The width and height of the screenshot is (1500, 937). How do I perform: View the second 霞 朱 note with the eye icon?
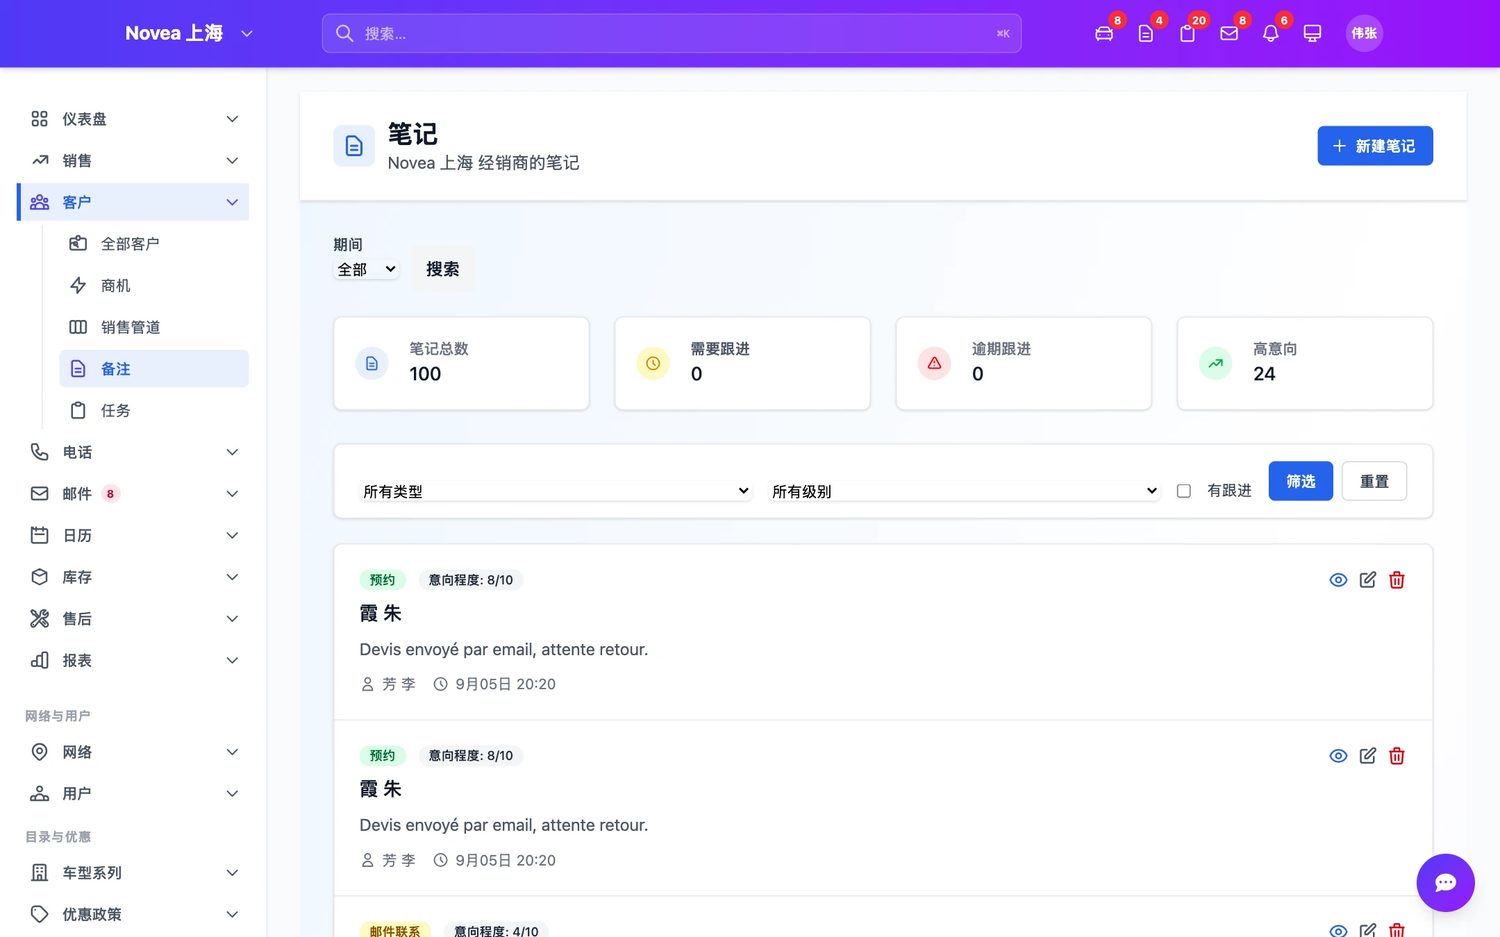point(1338,755)
